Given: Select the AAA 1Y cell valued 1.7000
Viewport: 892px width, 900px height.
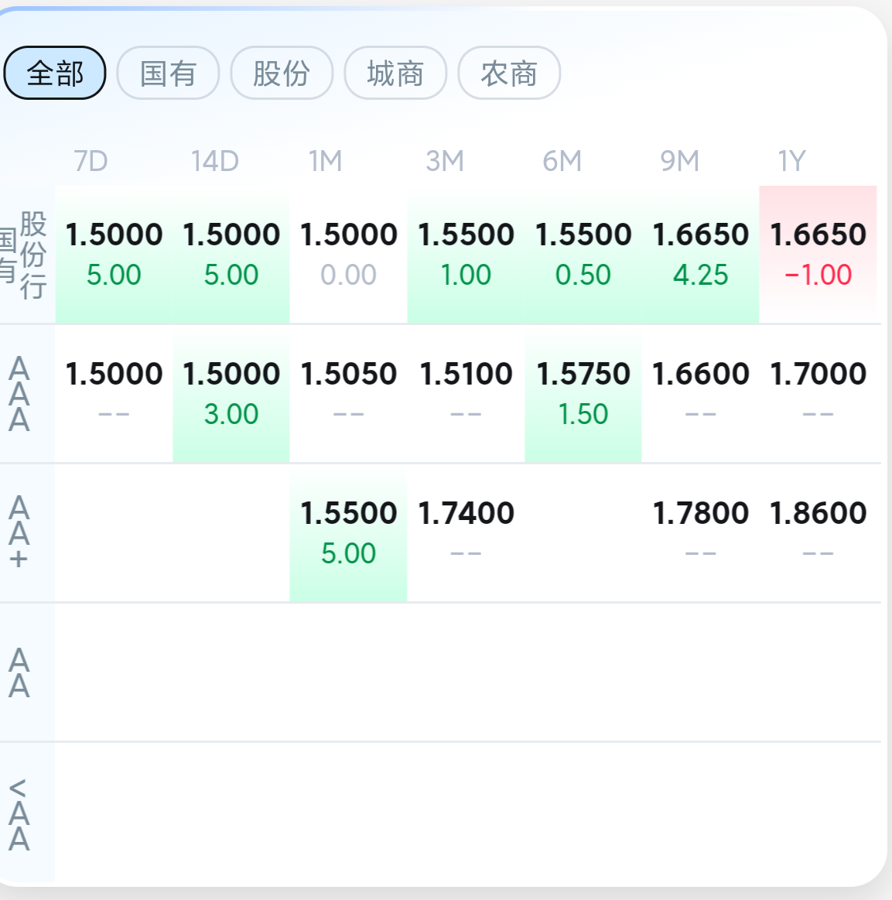Looking at the screenshot, I should pyautogui.click(x=818, y=394).
